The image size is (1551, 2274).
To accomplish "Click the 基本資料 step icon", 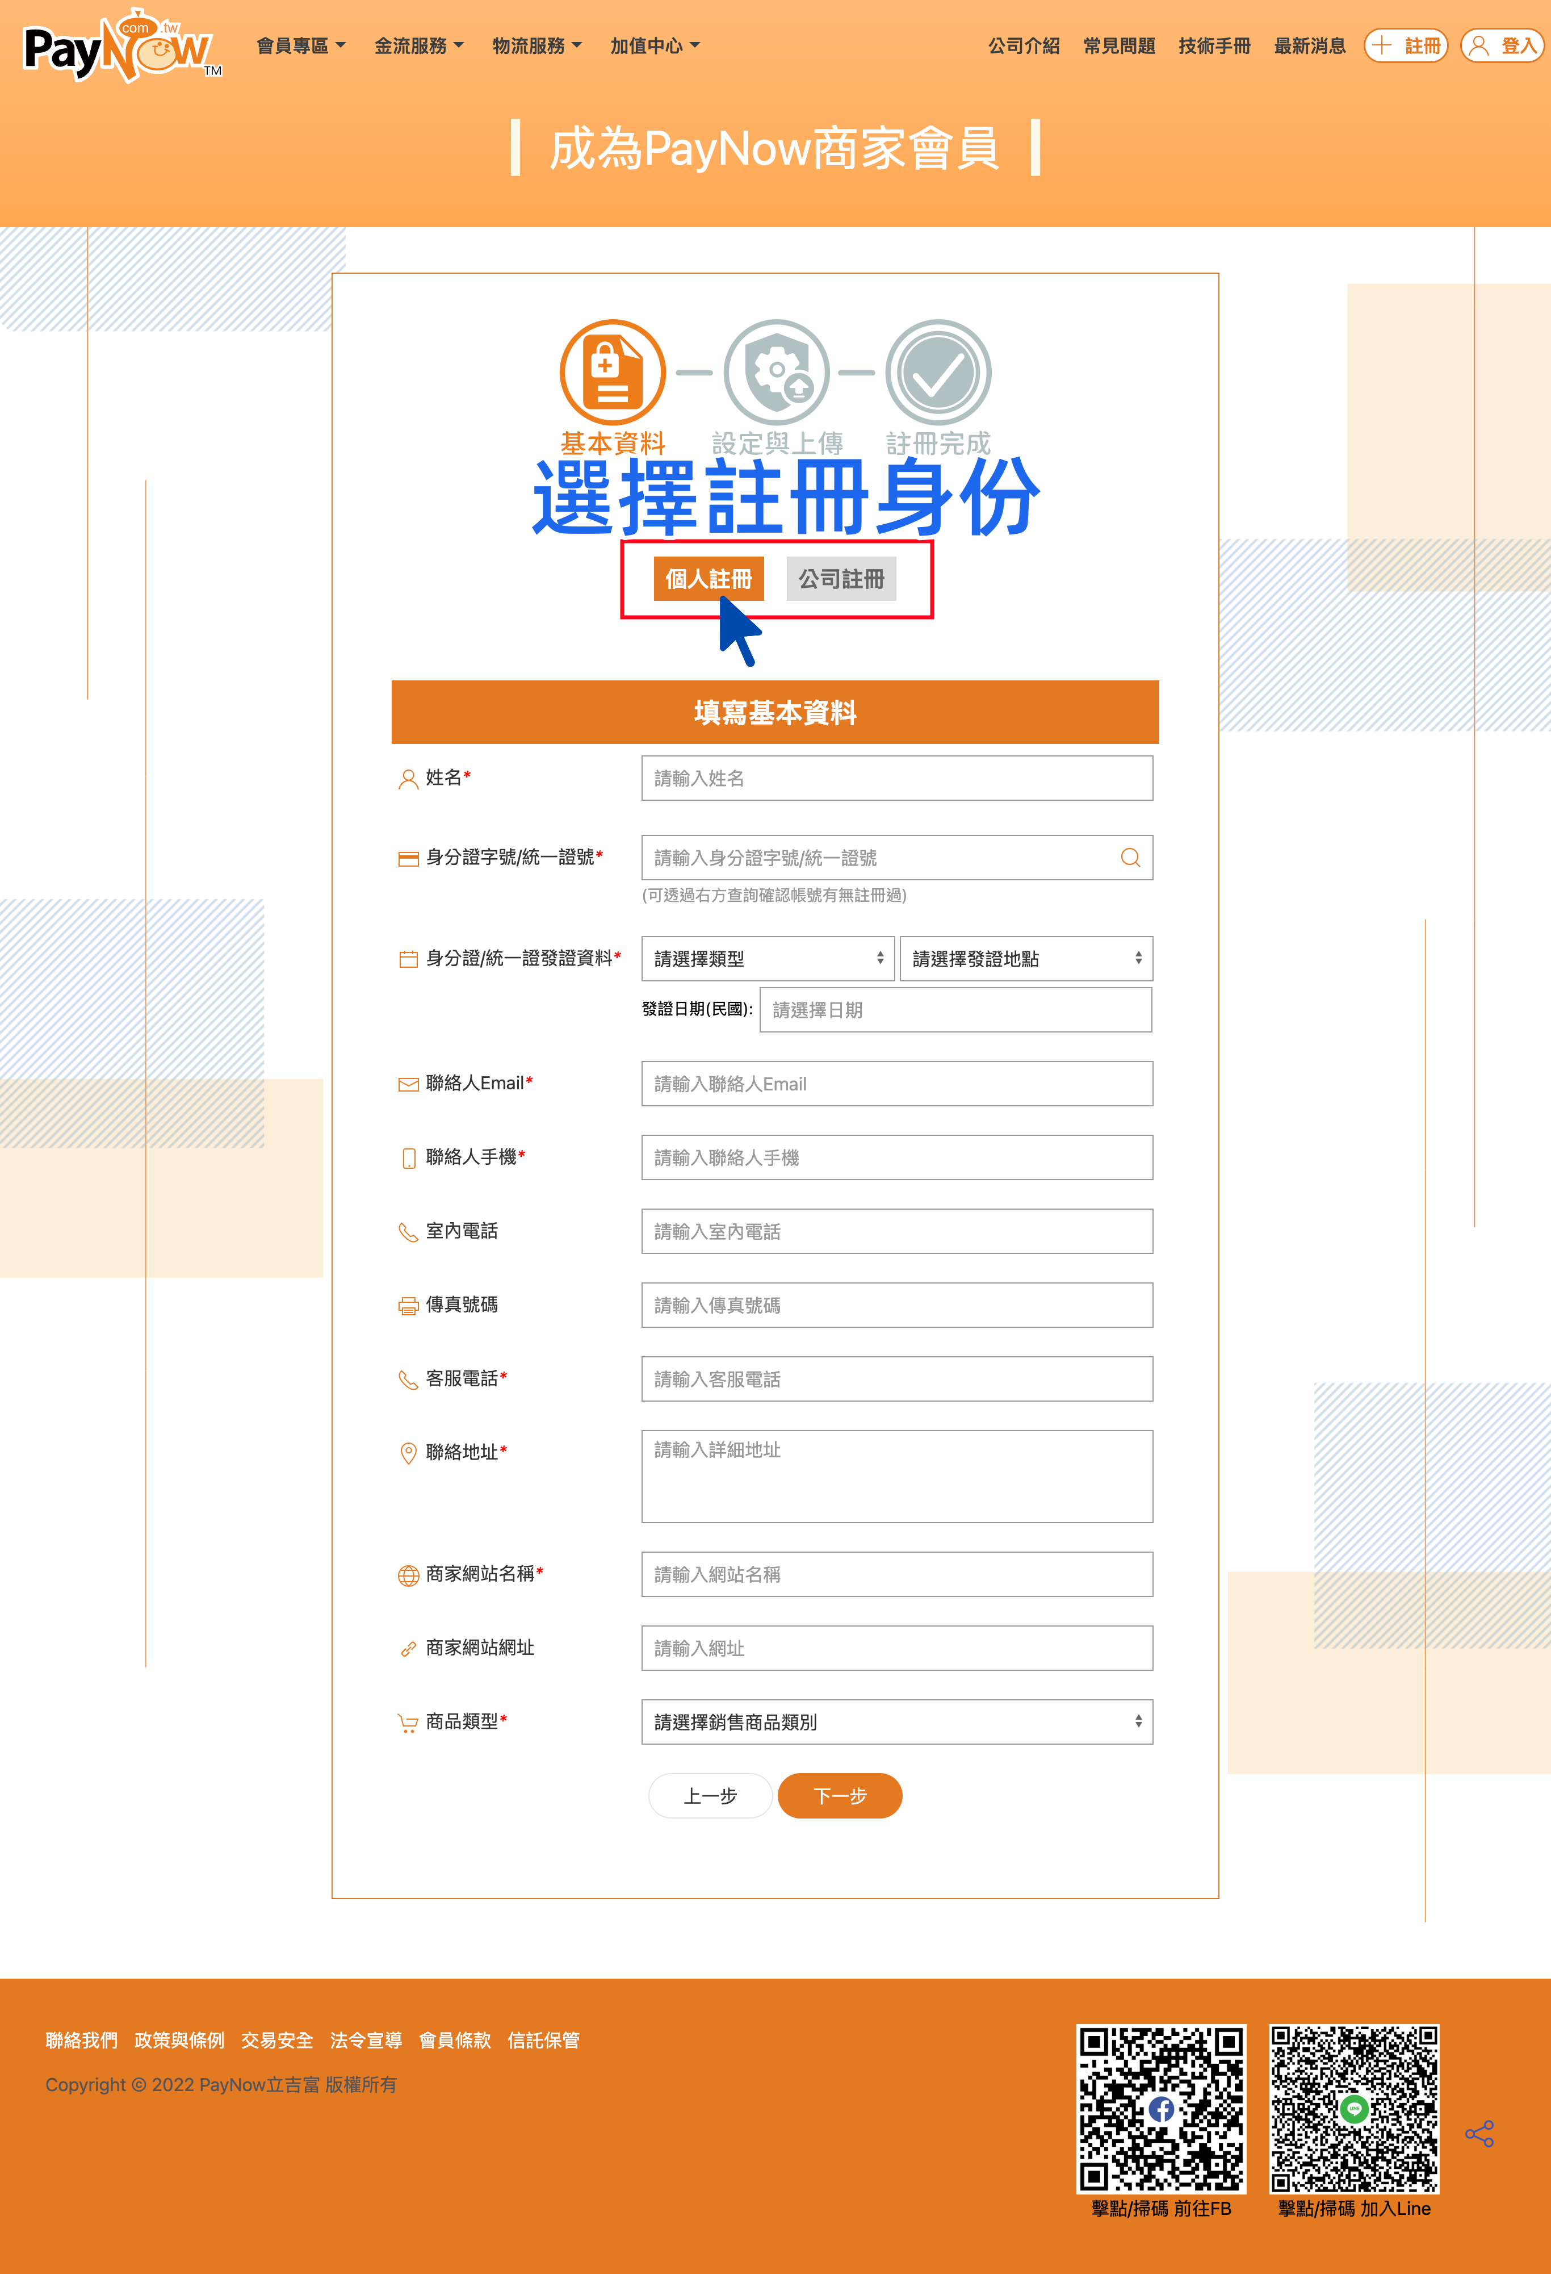I will pyautogui.click(x=613, y=372).
